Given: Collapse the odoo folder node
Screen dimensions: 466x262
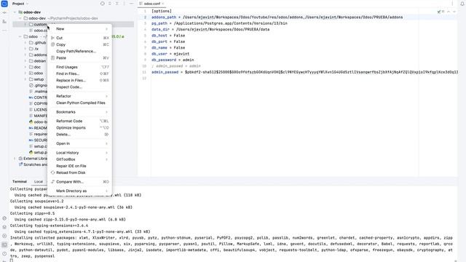Looking at the screenshot, I should 20,36.
